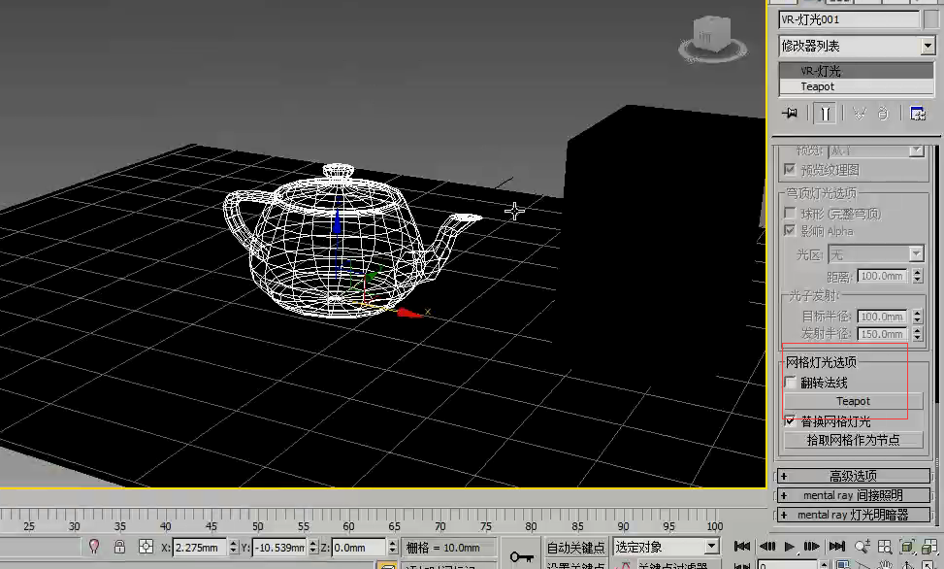Viewport: 944px width, 569px height.
Task: Jump to animation start frame
Action: tap(742, 547)
